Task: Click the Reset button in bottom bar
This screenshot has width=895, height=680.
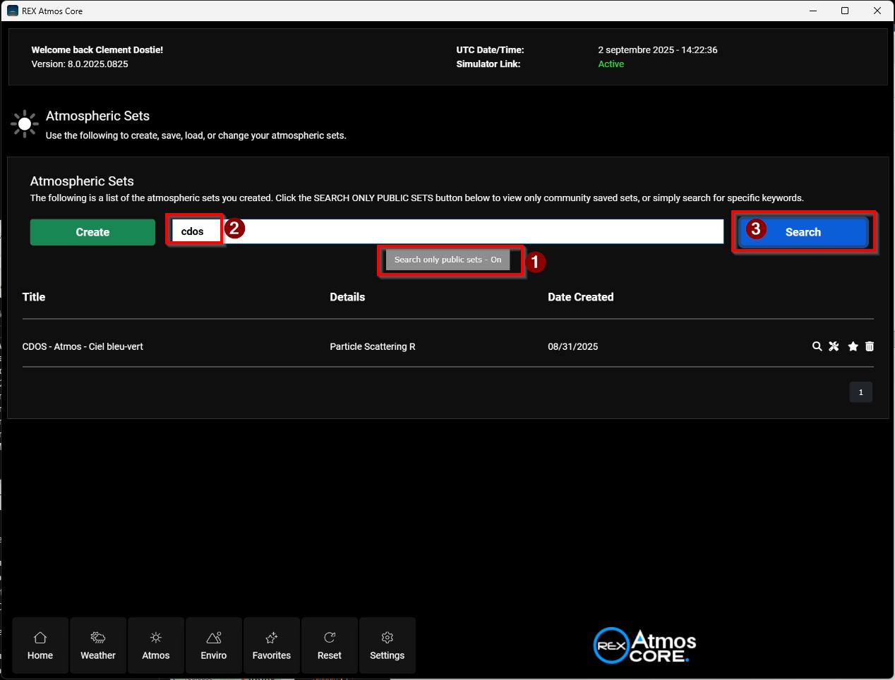Action: [x=330, y=645]
